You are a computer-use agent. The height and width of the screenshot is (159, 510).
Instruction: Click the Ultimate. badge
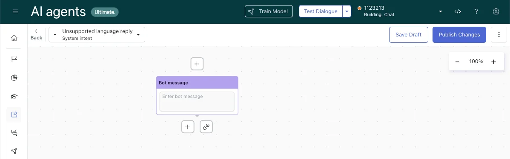point(105,12)
